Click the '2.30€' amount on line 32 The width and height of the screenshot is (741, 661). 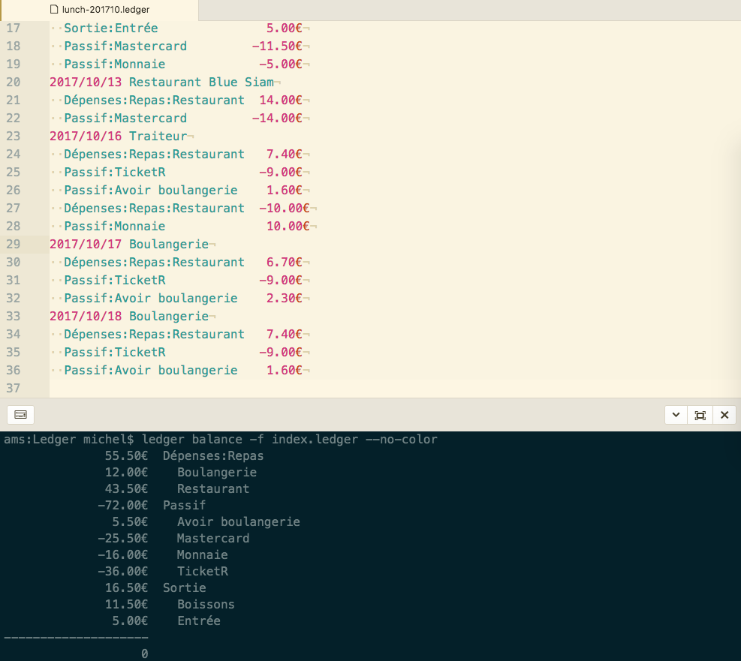(284, 298)
